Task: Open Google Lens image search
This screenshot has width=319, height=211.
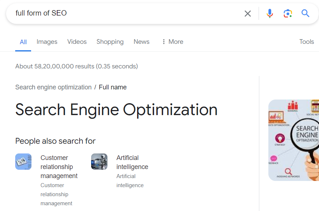Action: coord(288,14)
